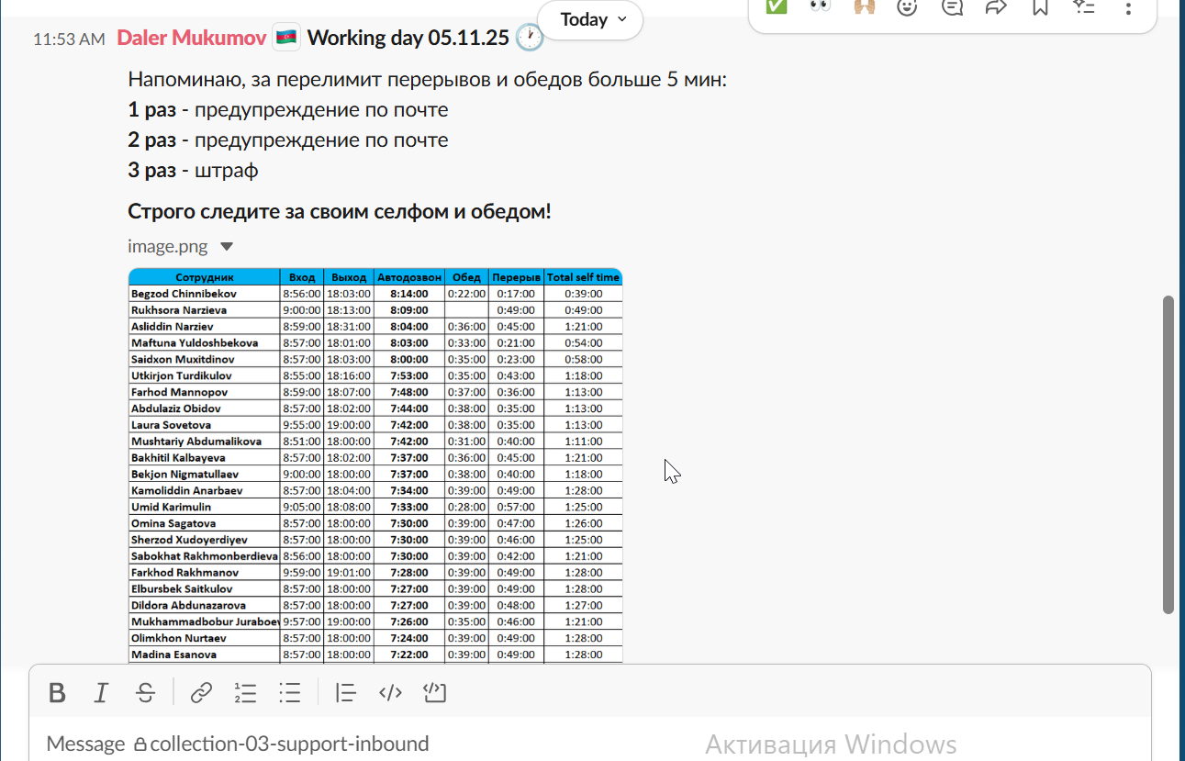Click the 11:53 AM message timestamp
Image resolution: width=1185 pixels, height=761 pixels.
[69, 39]
